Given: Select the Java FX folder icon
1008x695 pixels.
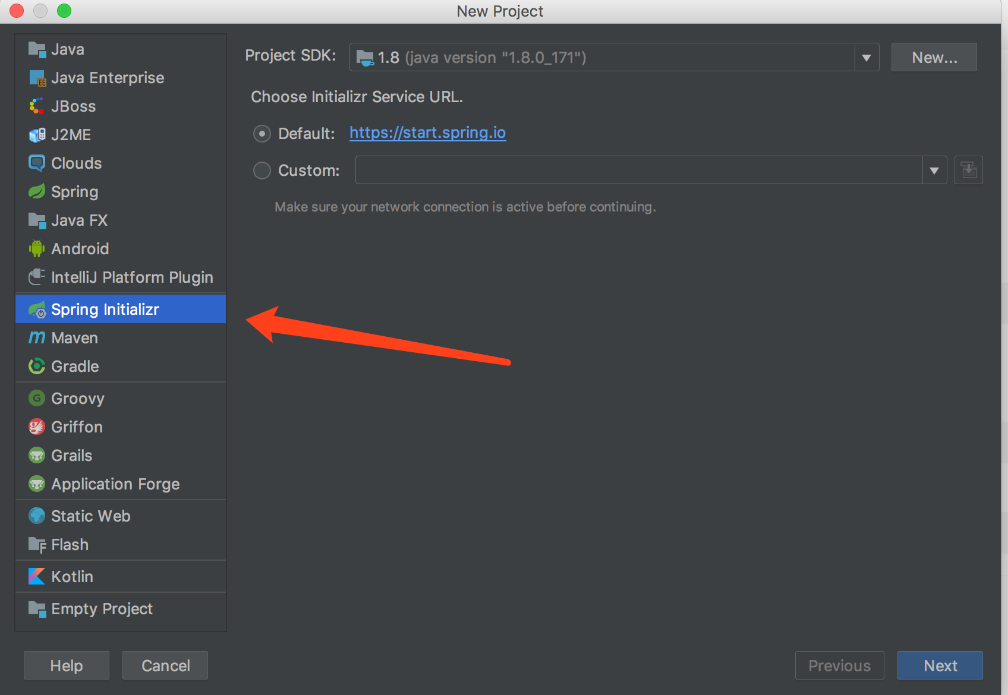Looking at the screenshot, I should (x=37, y=220).
